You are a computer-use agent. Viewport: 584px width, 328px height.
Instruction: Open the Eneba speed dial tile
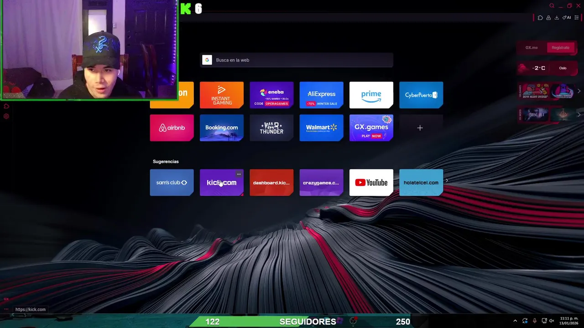tap(271, 95)
